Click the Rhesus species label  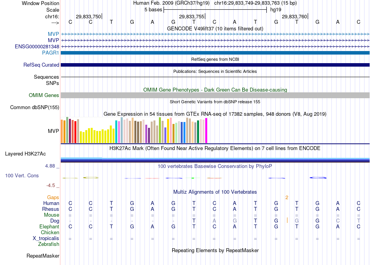tap(51, 209)
